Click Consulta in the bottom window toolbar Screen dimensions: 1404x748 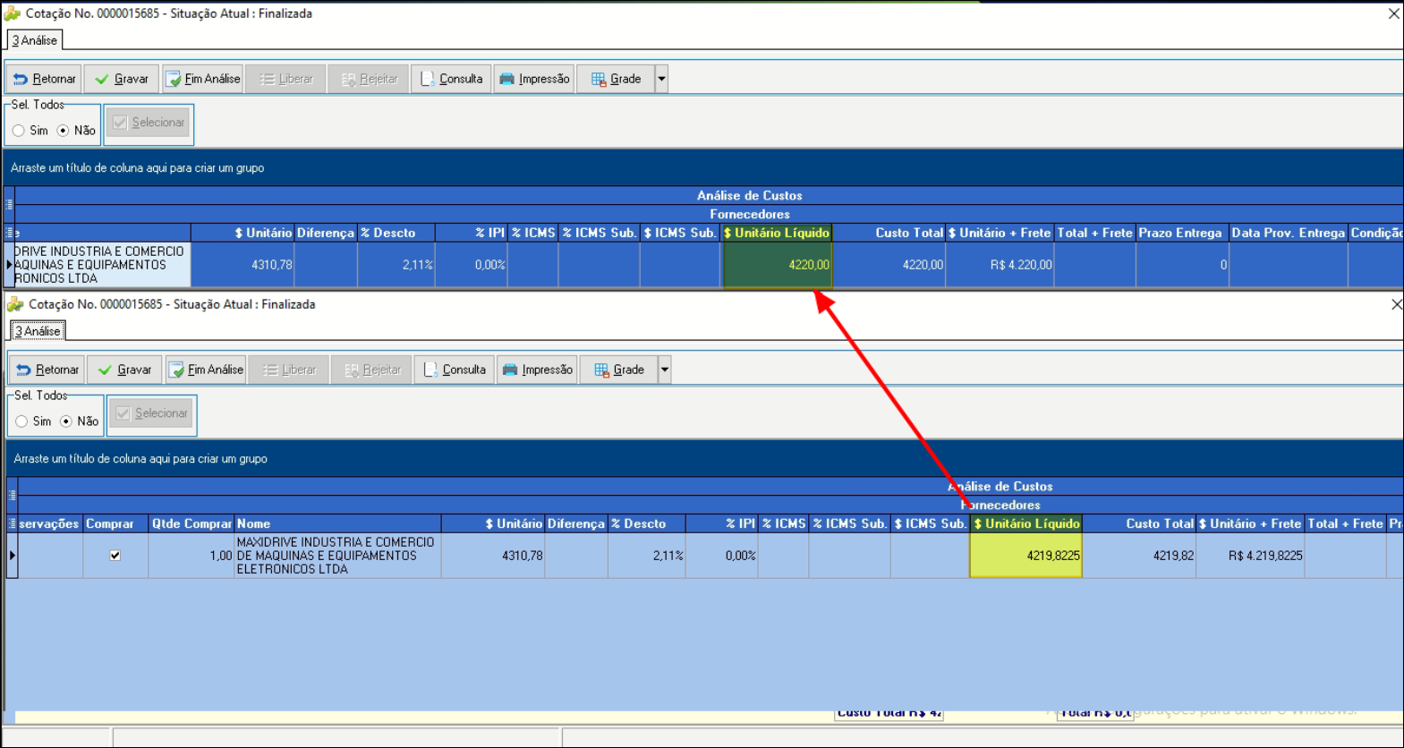click(455, 370)
